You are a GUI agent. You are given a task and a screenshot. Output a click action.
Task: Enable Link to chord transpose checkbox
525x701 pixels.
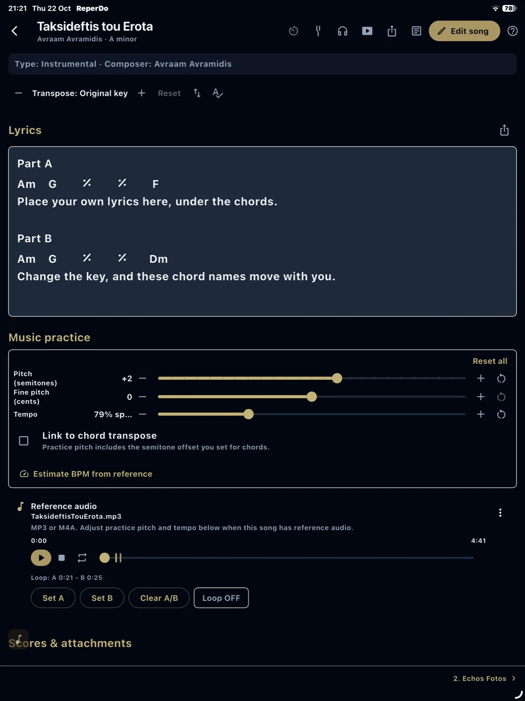(x=24, y=441)
